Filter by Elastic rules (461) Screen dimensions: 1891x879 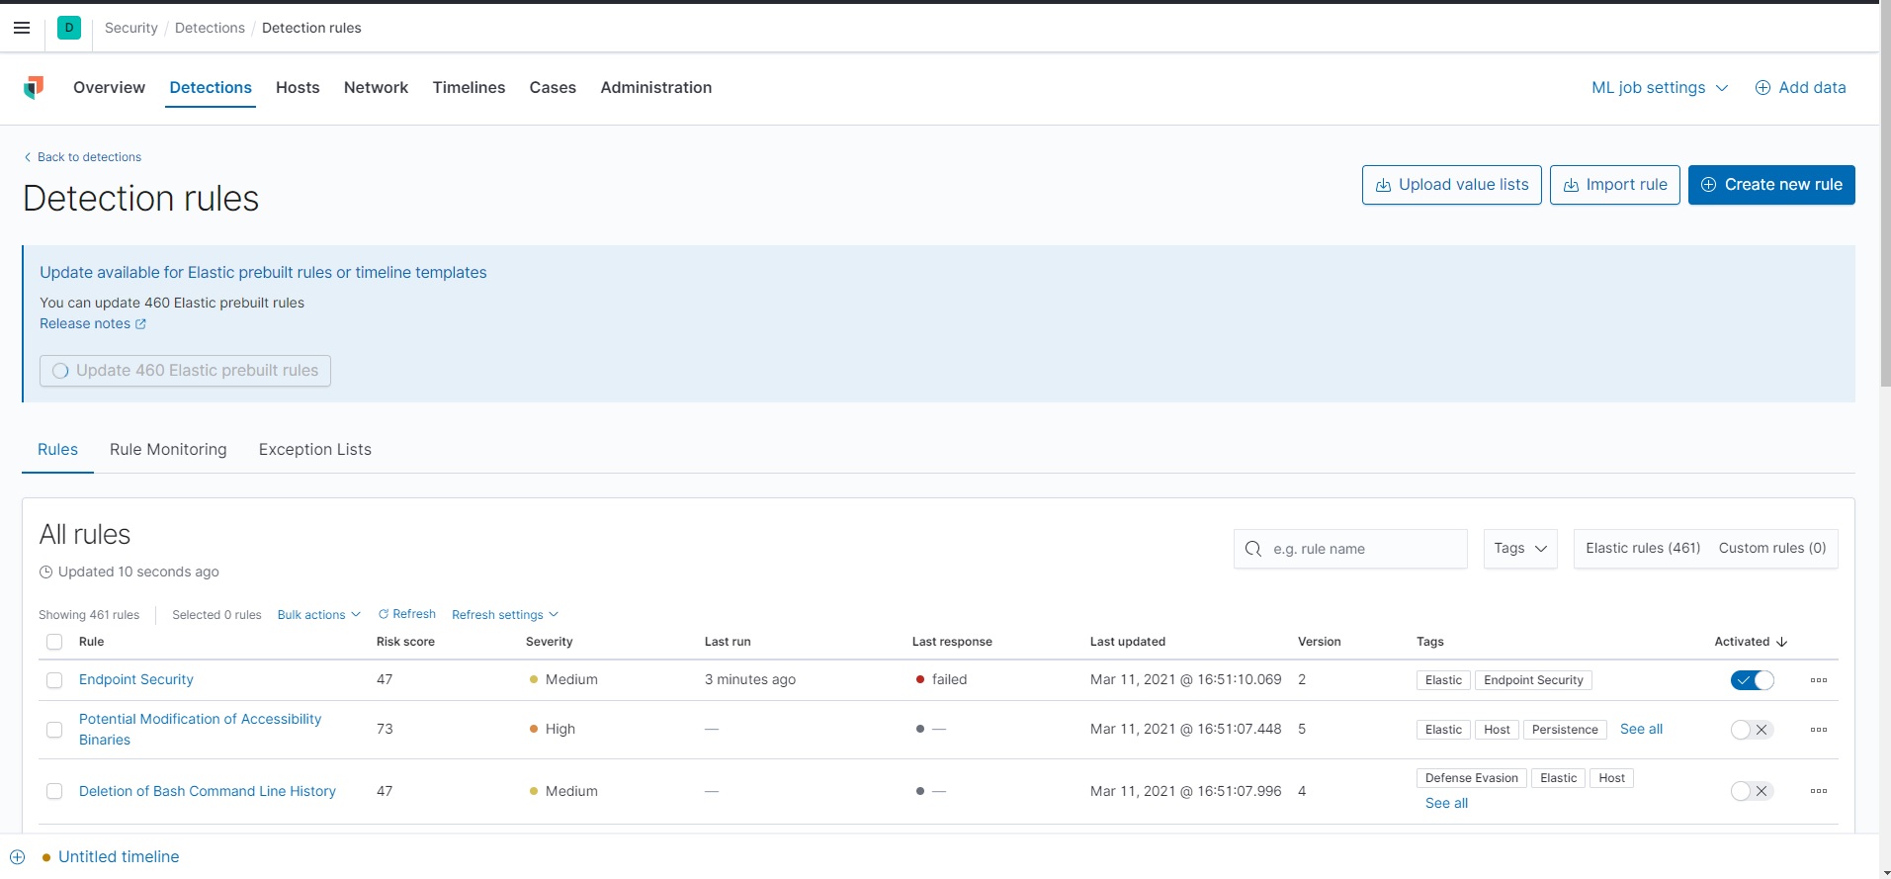coord(1643,548)
